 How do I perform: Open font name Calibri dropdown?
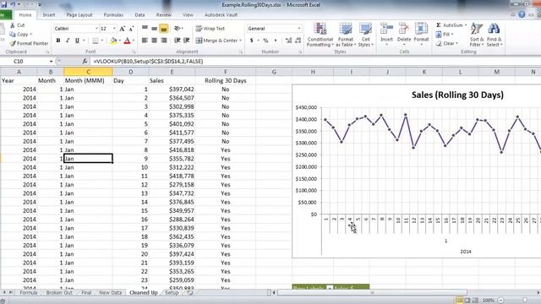tap(96, 29)
